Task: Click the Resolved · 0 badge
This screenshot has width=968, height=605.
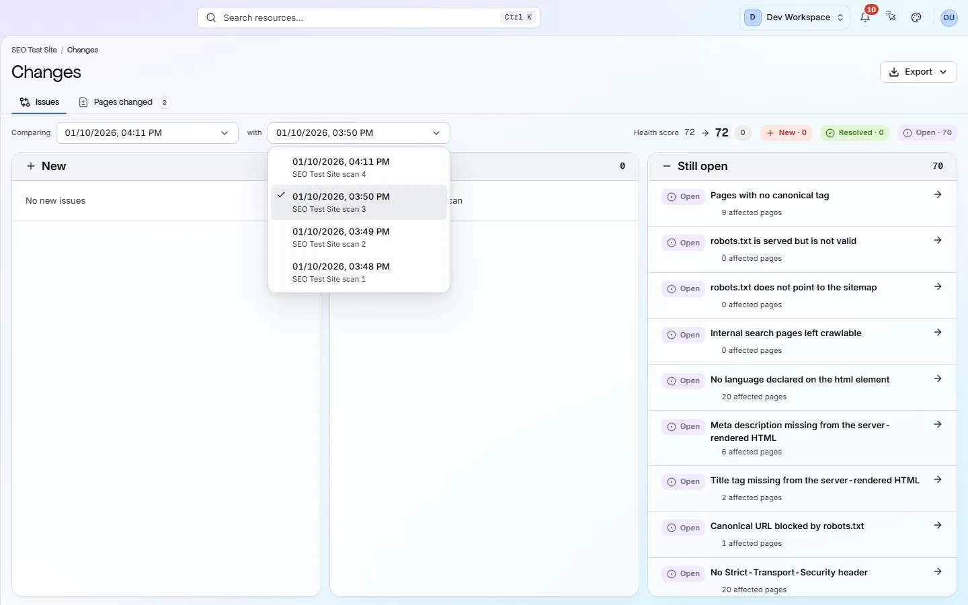Action: click(x=854, y=133)
